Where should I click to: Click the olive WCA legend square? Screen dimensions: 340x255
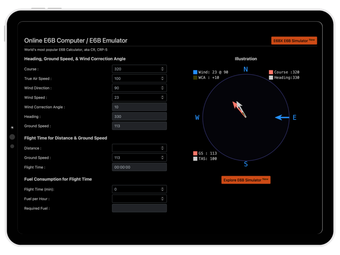[x=195, y=77]
